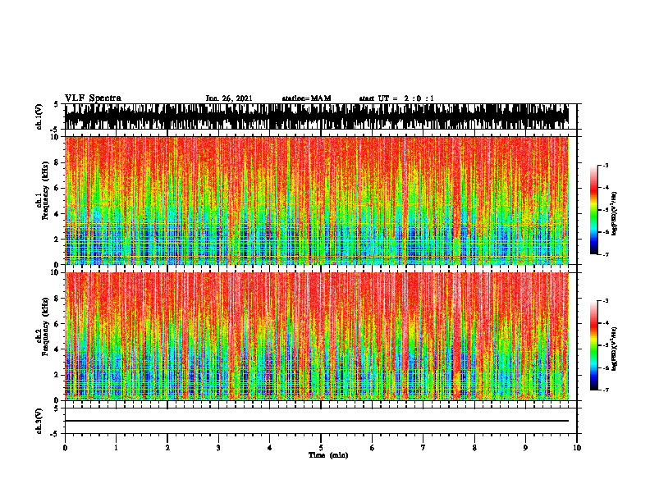
Task: Click the "-7" label on ch.1 colorbar
Action: point(606,254)
